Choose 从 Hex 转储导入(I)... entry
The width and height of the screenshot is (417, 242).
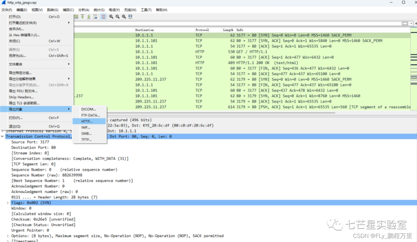(x=36, y=35)
